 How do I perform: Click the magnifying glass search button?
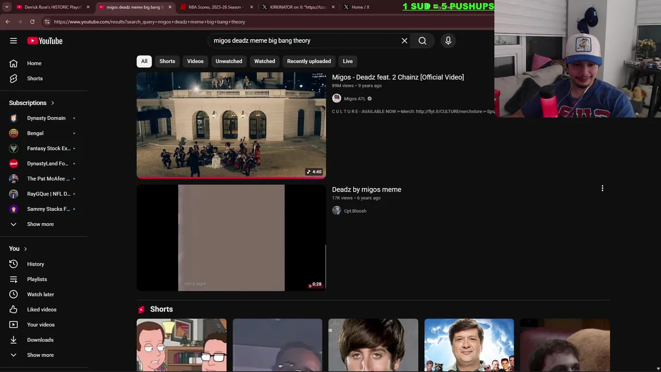pos(422,41)
